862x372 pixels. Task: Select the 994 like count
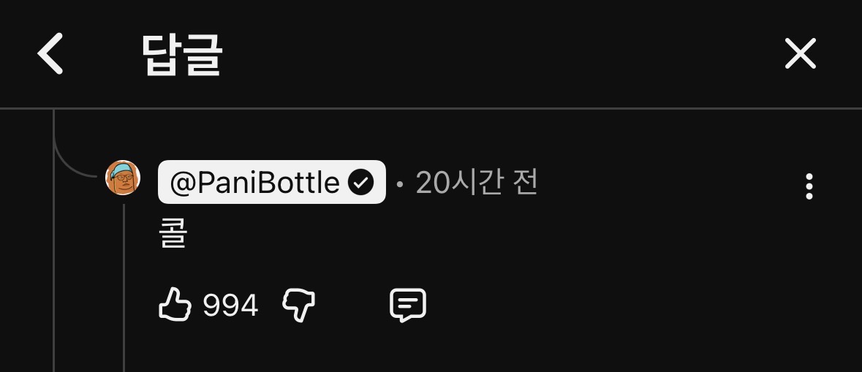(x=230, y=305)
